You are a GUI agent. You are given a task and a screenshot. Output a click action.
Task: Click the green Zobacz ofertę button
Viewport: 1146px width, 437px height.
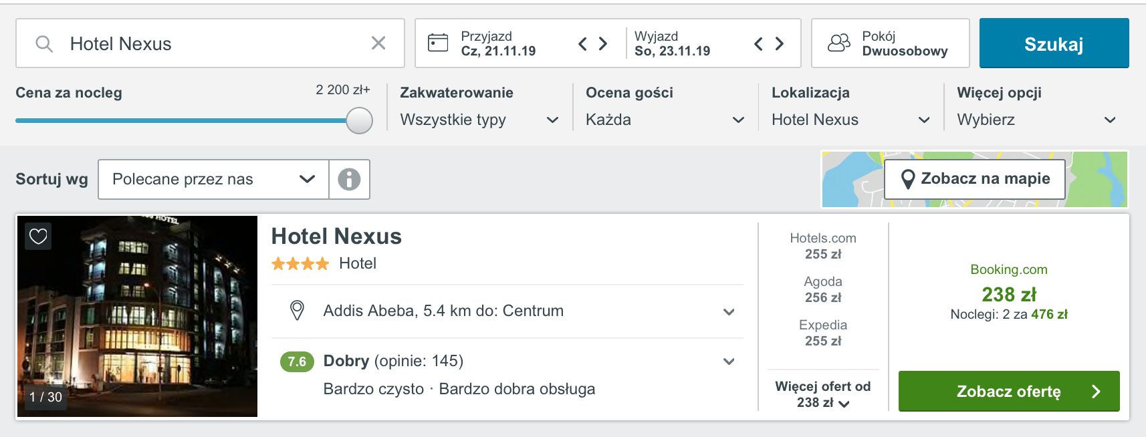click(1009, 392)
